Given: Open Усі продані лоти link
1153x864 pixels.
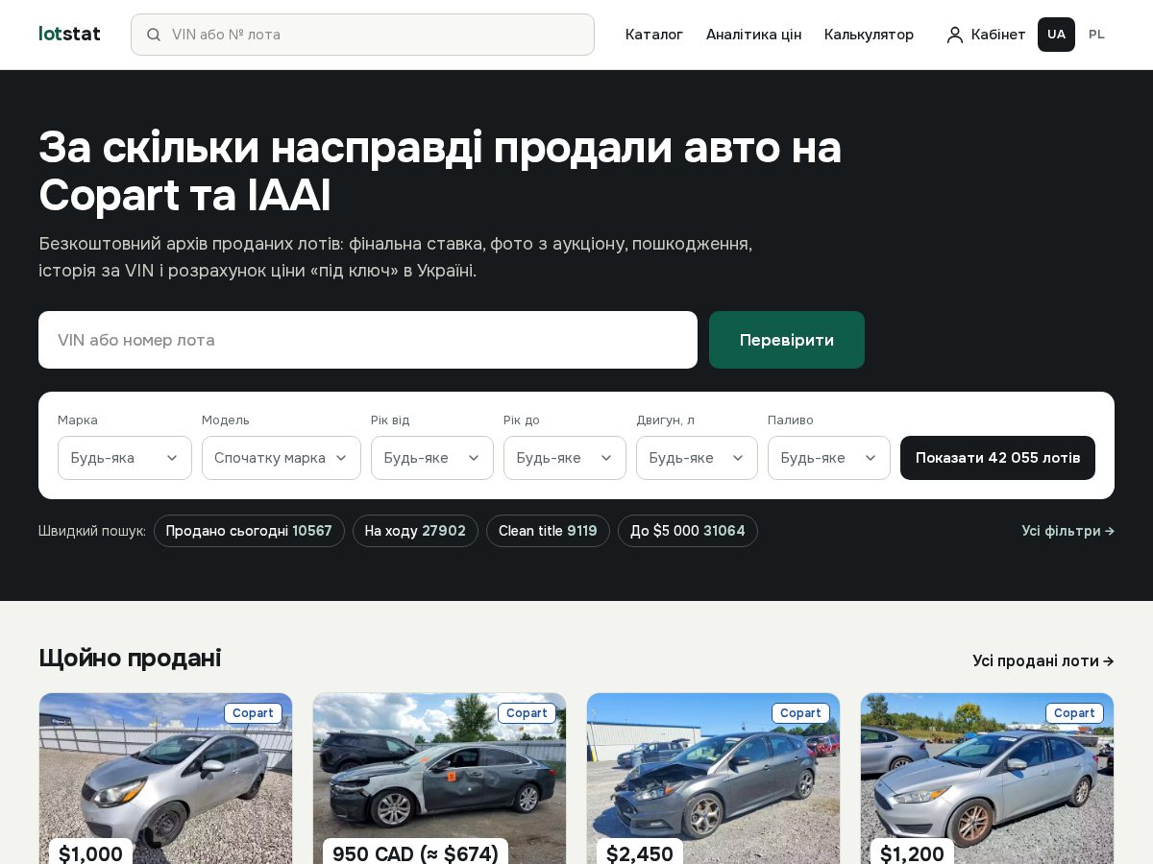Looking at the screenshot, I should click(x=1043, y=660).
